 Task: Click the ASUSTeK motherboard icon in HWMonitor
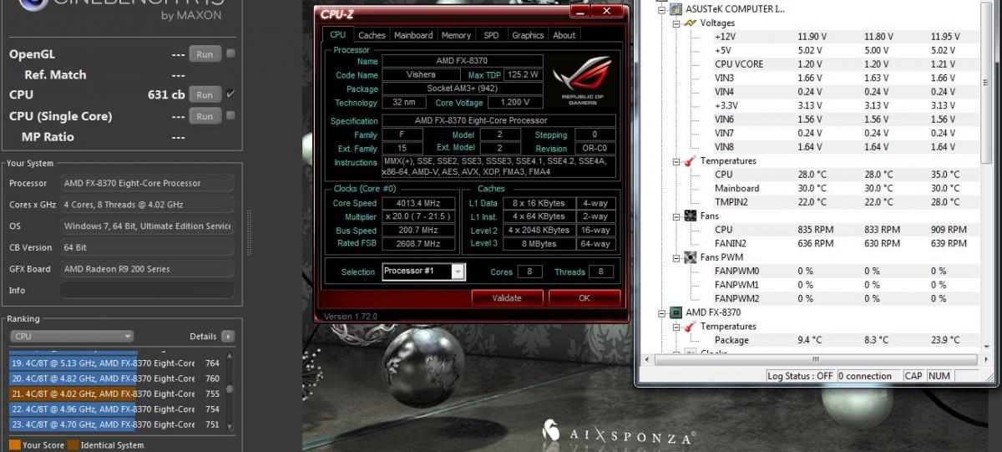(x=676, y=9)
